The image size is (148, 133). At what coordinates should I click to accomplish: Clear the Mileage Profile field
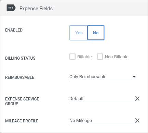[137, 120]
